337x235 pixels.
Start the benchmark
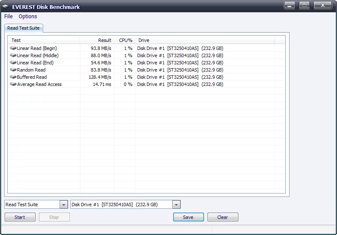pyautogui.click(x=20, y=217)
